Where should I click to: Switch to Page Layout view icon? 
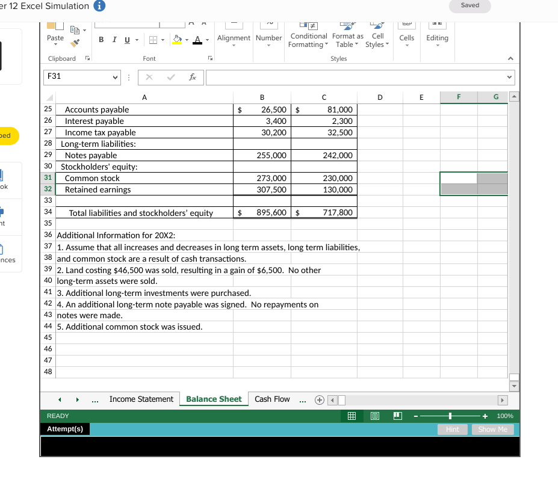(374, 416)
